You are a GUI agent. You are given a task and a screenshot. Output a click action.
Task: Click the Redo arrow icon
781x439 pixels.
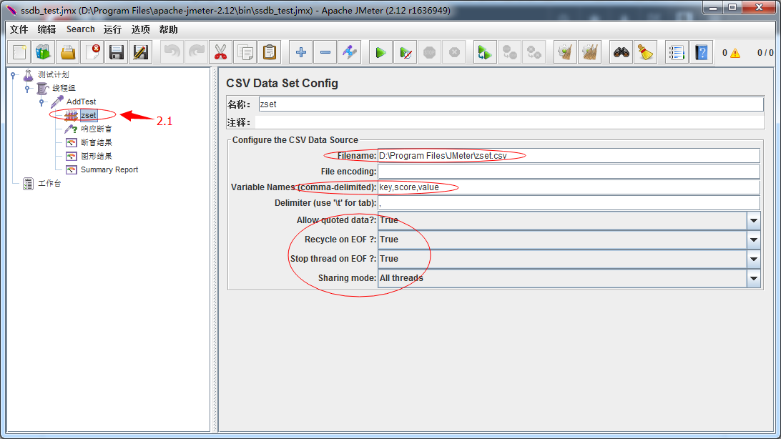197,52
